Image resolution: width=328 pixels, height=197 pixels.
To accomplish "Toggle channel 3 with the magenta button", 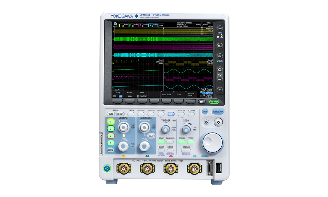I will coord(111,136).
